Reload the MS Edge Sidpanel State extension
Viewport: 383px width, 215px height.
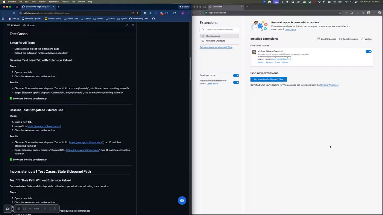coord(285,62)
